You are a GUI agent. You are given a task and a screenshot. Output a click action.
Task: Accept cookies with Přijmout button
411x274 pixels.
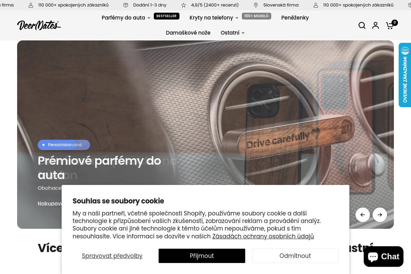tap(202, 256)
